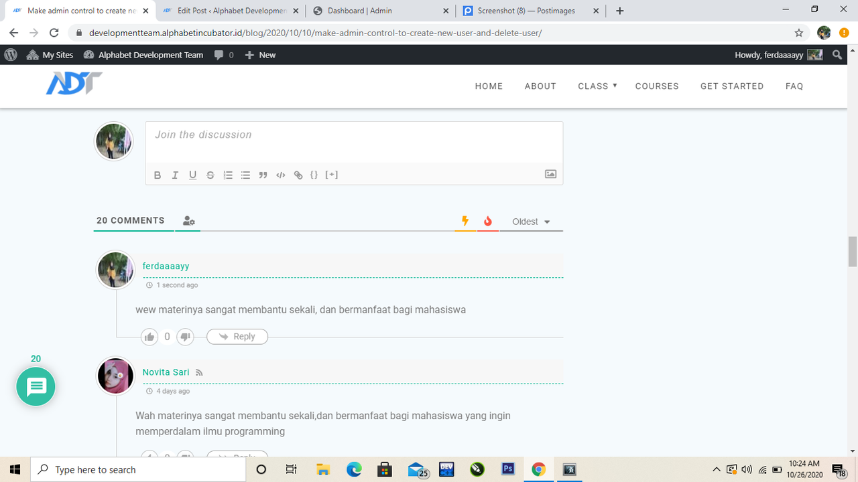Apply bold formatting in comment editor
The image size is (858, 482).
158,175
